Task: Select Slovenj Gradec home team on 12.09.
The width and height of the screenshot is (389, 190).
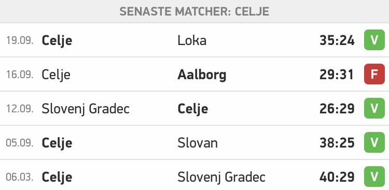Action: tap(86, 109)
